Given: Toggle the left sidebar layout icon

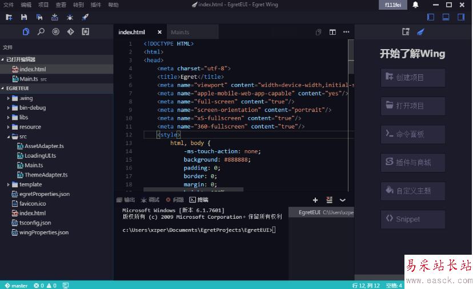Looking at the screenshot, I should (x=431, y=17).
